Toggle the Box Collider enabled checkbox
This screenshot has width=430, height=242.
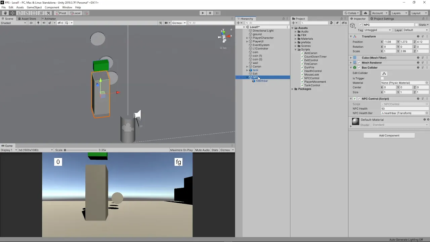[359, 68]
